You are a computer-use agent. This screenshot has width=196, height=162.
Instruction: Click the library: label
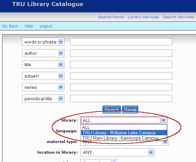(x=70, y=120)
